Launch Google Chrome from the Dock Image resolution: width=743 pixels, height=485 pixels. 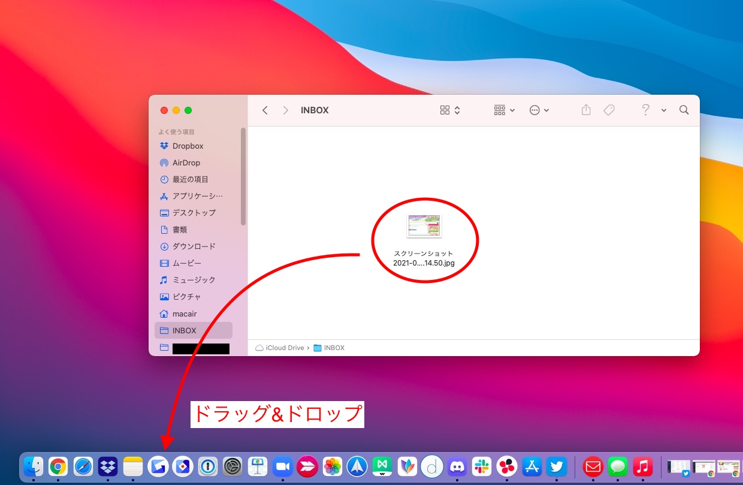pyautogui.click(x=58, y=466)
